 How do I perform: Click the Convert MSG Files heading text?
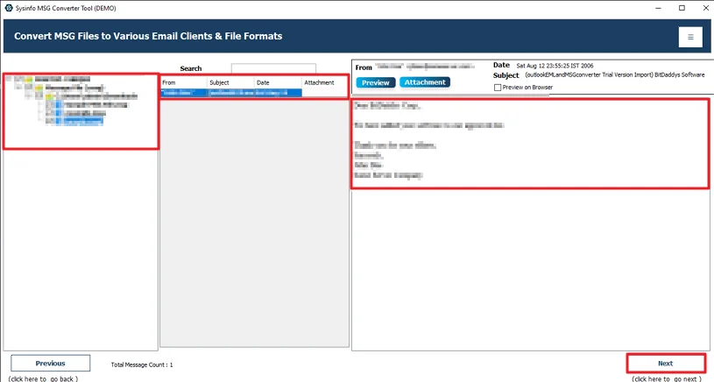point(148,36)
